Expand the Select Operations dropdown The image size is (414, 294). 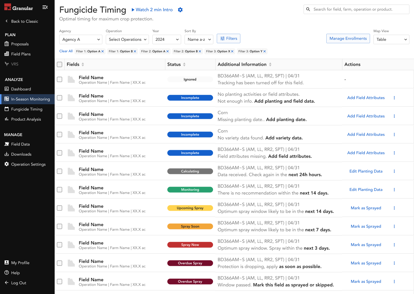[x=127, y=40]
